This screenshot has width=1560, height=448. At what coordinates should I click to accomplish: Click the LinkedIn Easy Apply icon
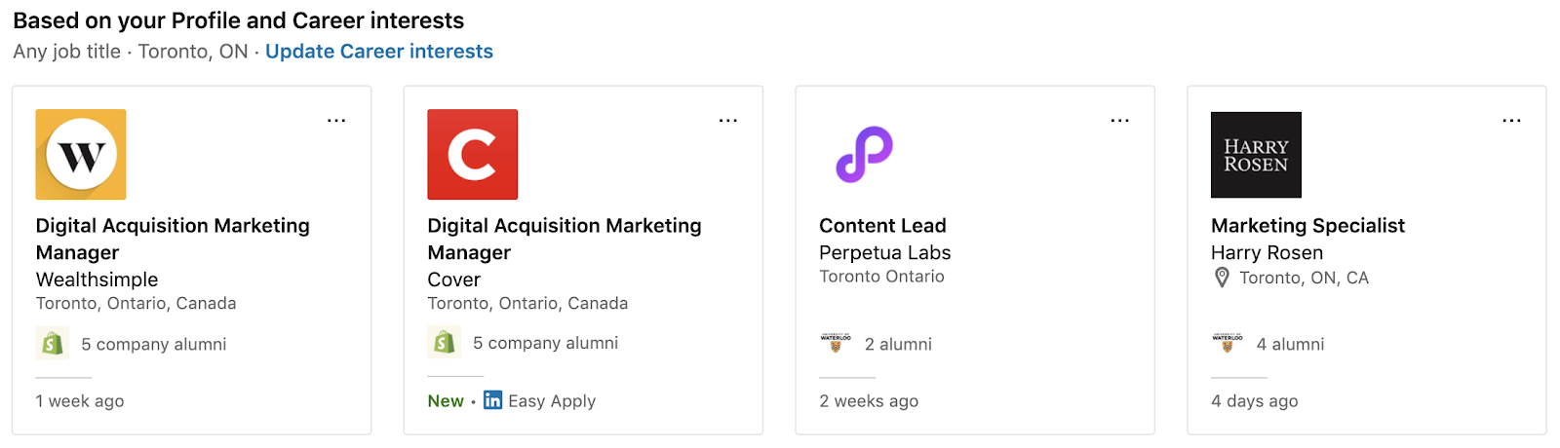(x=493, y=400)
